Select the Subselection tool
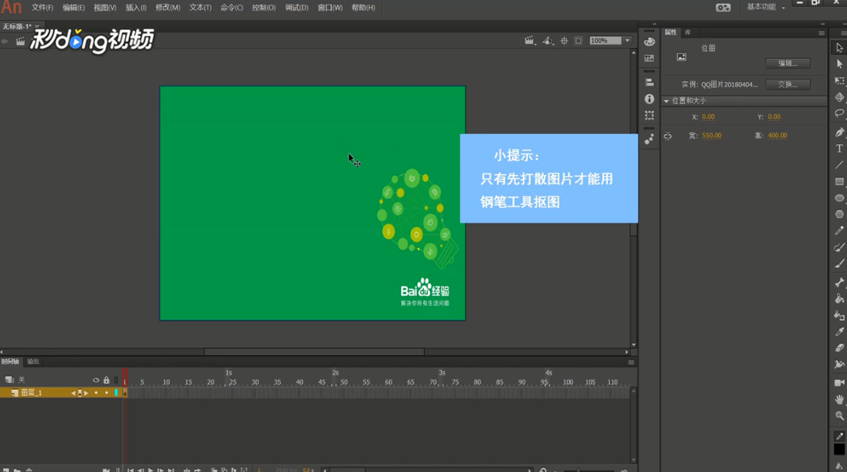The image size is (847, 472). tap(839, 64)
